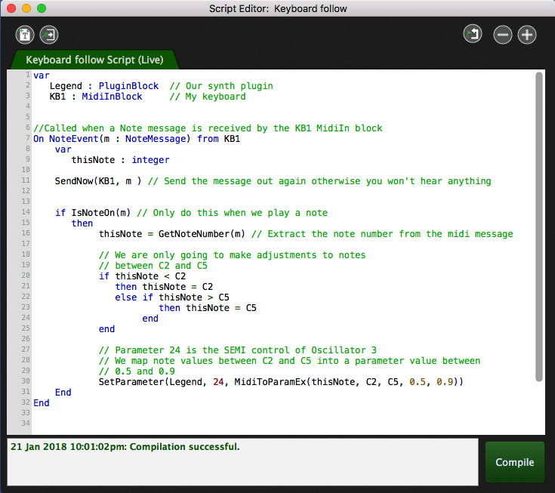Viewport: 555px width, 493px height.
Task: Decrease font size with minus icon
Action: coord(503,35)
